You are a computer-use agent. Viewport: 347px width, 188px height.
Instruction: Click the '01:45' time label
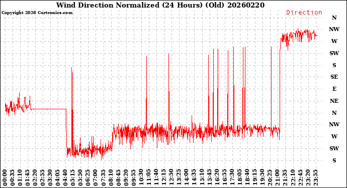click(x=28, y=178)
